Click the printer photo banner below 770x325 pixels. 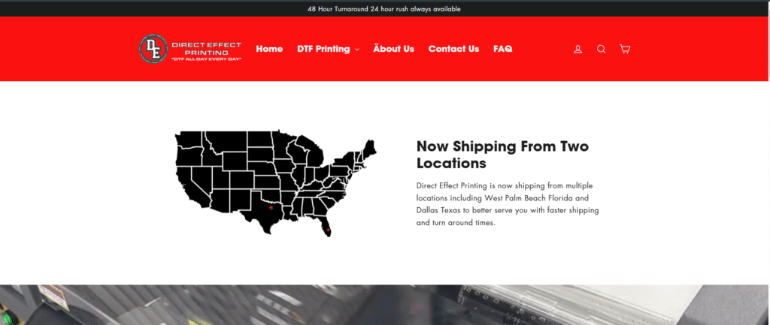pyautogui.click(x=384, y=305)
